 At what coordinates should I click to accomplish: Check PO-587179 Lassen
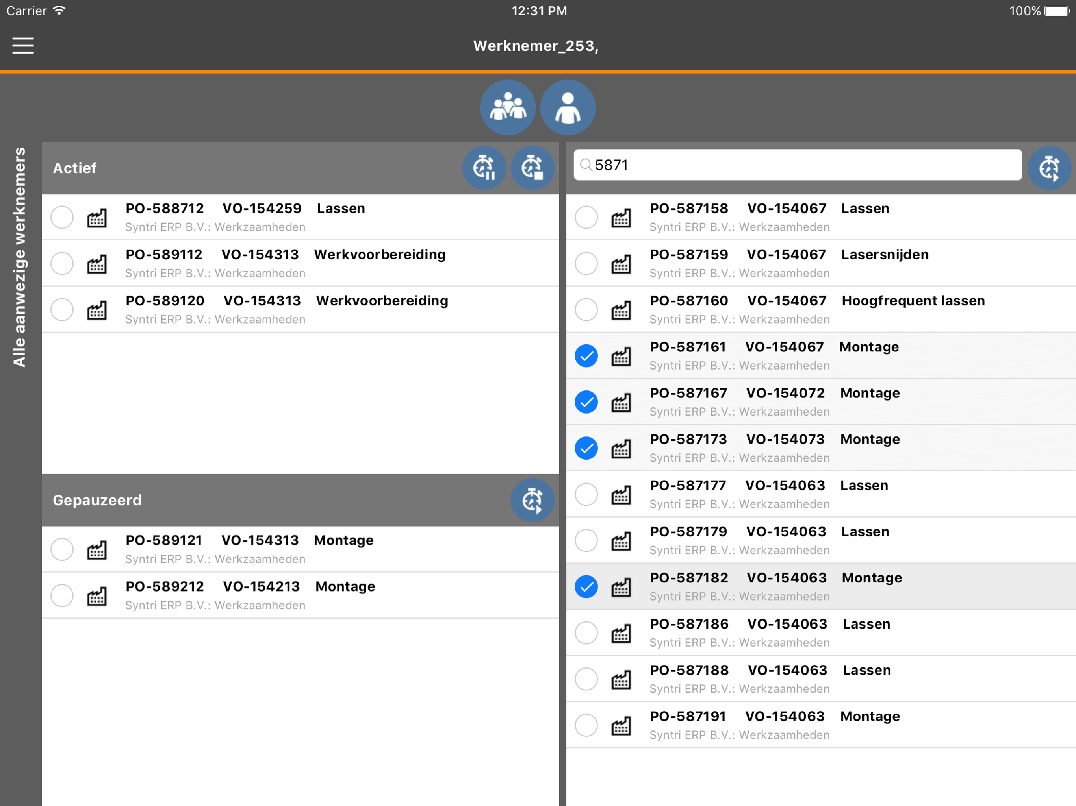tap(586, 541)
